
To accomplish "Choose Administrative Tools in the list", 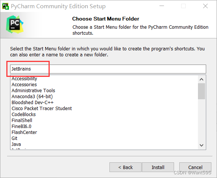I will [x=33, y=90].
